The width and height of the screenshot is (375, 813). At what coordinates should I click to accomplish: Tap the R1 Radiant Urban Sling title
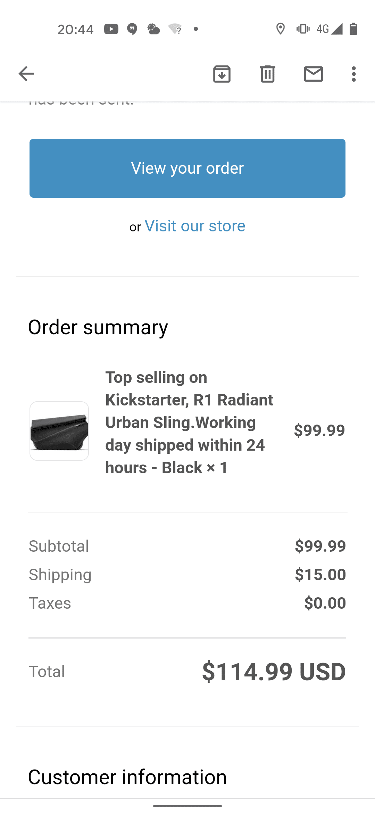tap(189, 422)
